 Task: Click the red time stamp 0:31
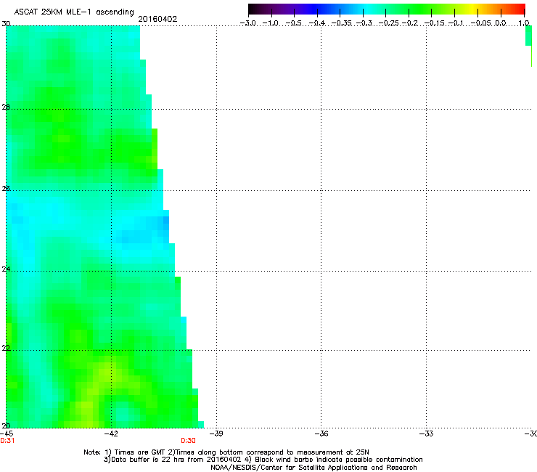[x=7, y=441]
